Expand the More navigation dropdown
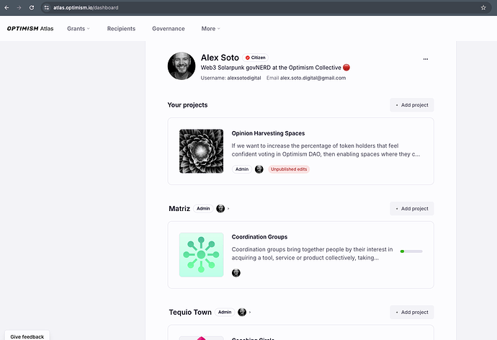497x340 pixels. click(210, 29)
